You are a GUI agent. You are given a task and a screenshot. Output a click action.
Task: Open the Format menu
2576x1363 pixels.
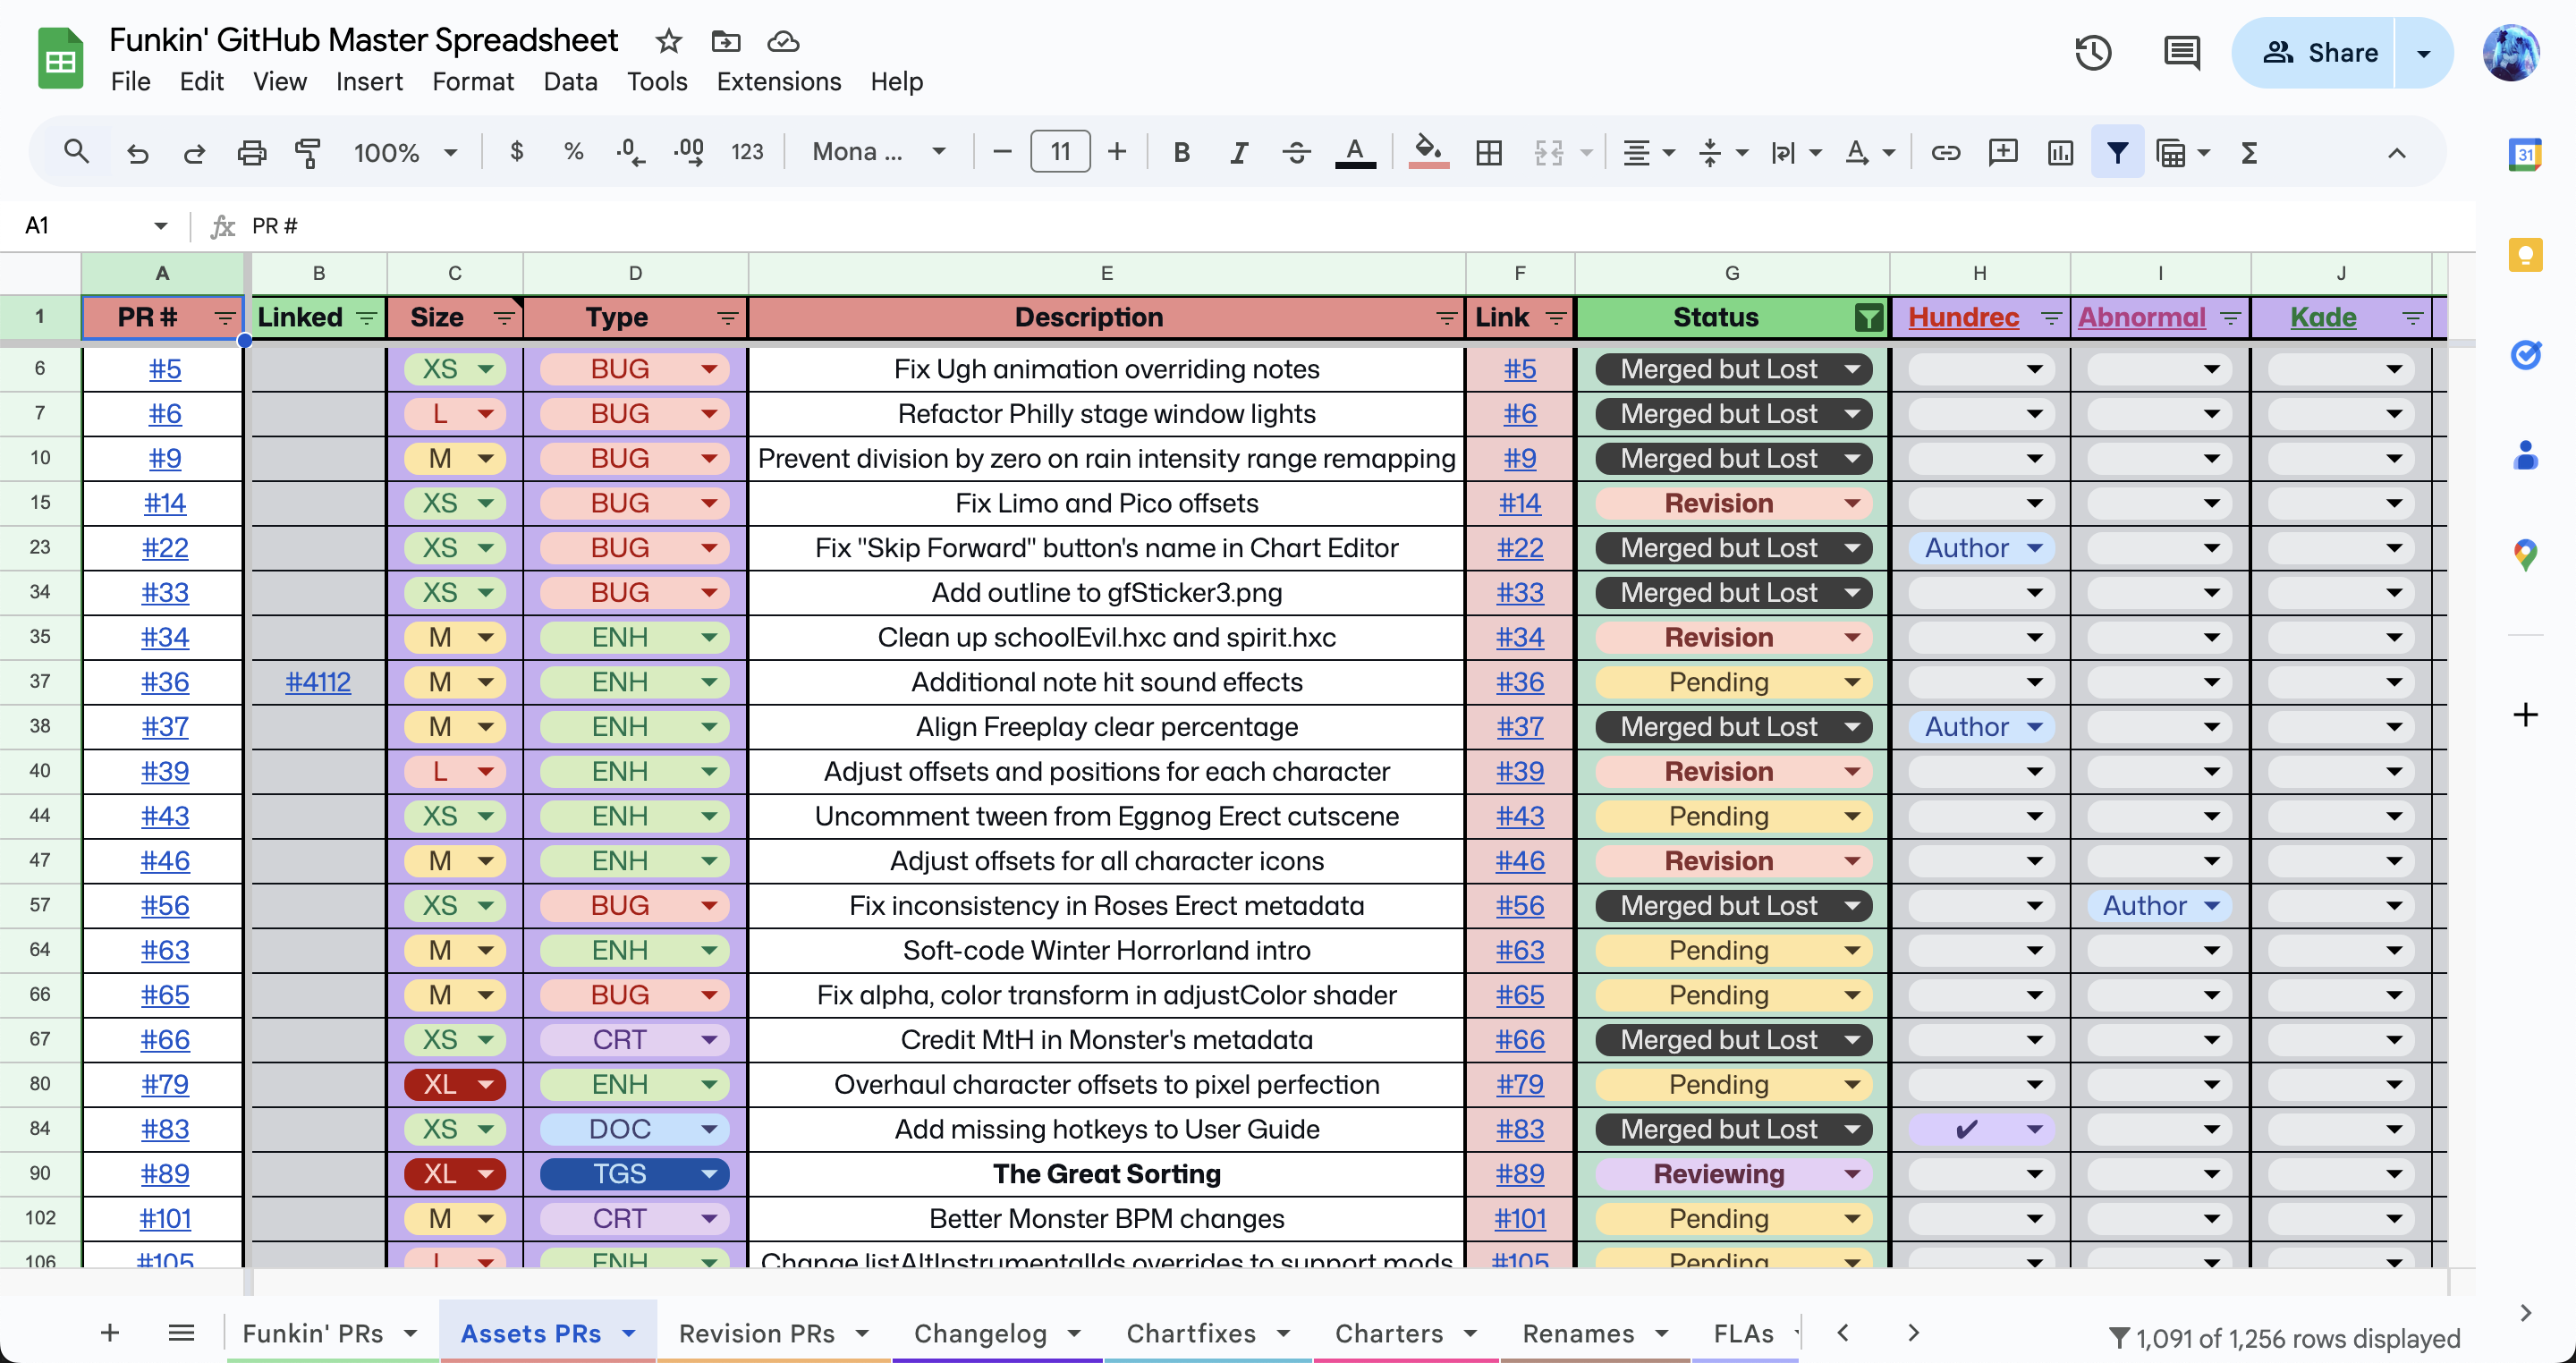[x=472, y=81]
